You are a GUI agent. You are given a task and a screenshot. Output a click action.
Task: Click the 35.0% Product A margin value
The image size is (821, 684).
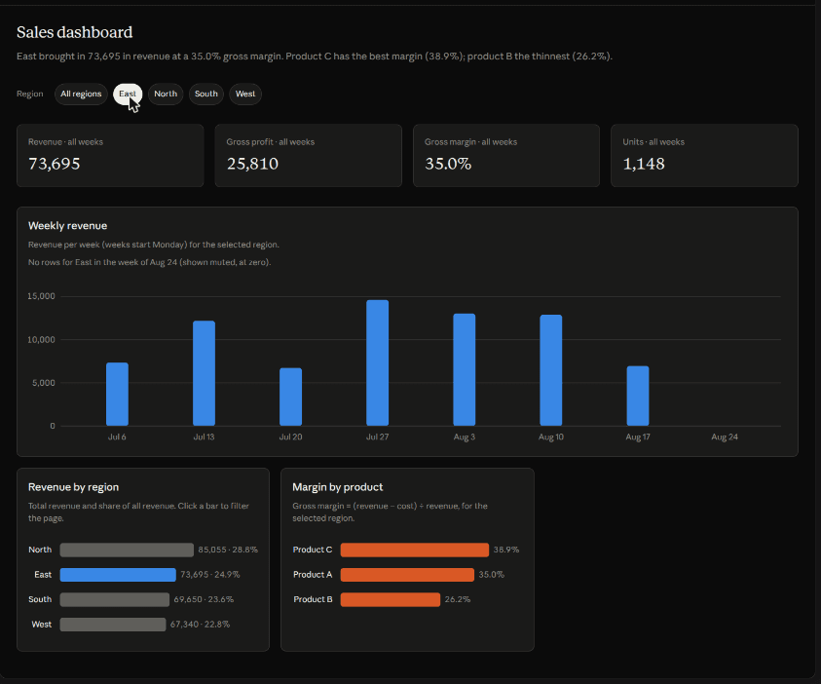492,575
